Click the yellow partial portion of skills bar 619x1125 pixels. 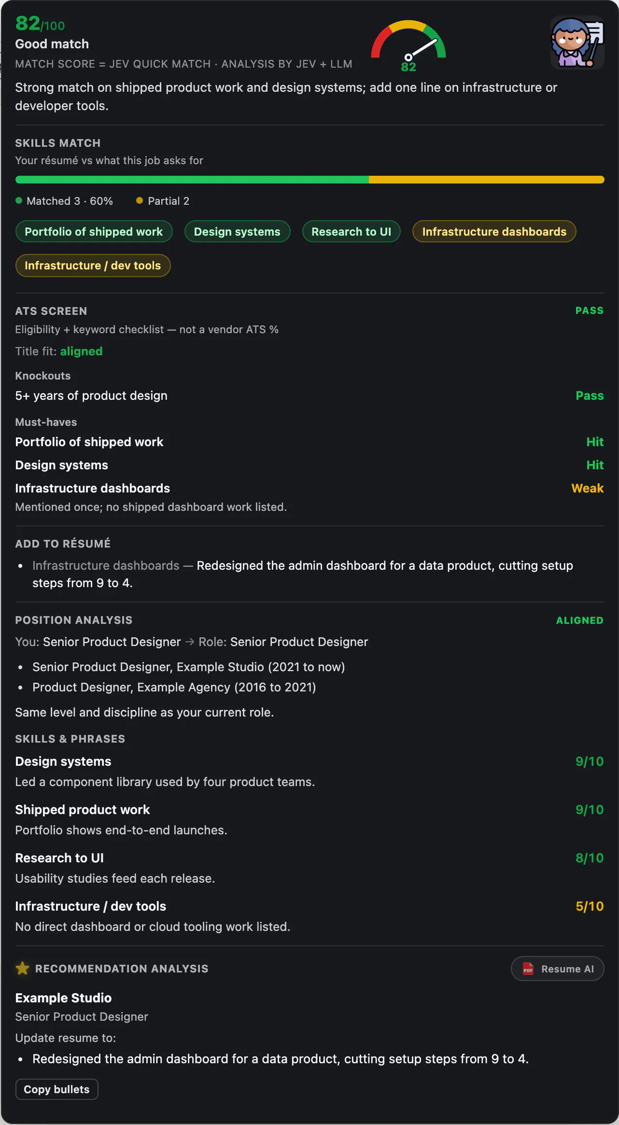click(x=487, y=180)
